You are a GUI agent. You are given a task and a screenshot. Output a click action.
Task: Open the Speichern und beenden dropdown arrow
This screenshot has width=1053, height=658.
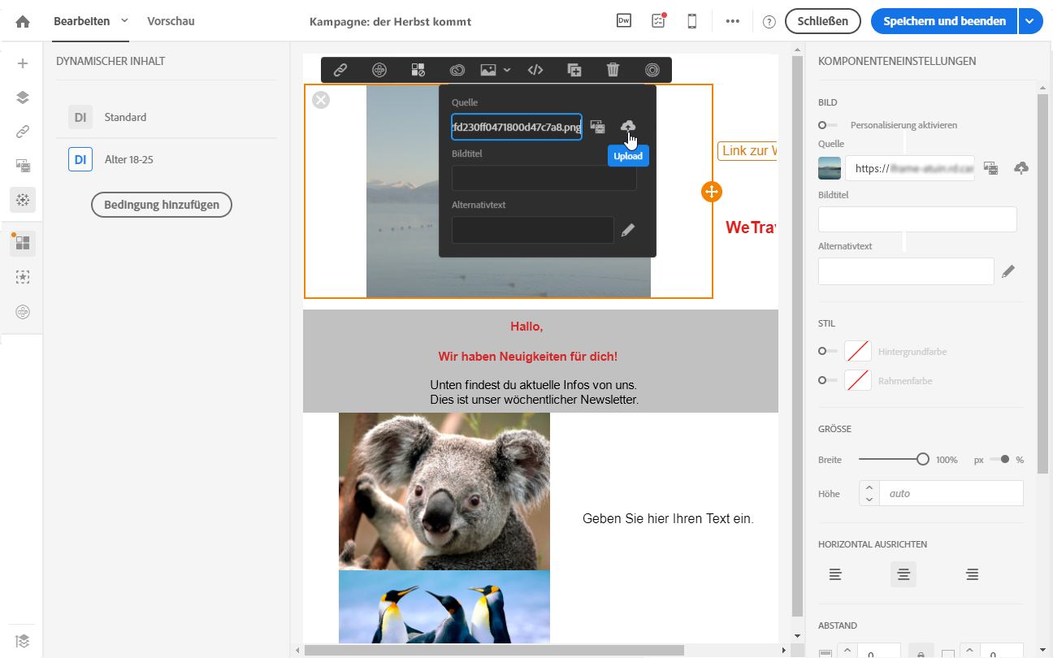coord(1029,21)
